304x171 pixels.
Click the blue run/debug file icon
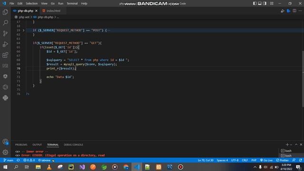point(288,11)
